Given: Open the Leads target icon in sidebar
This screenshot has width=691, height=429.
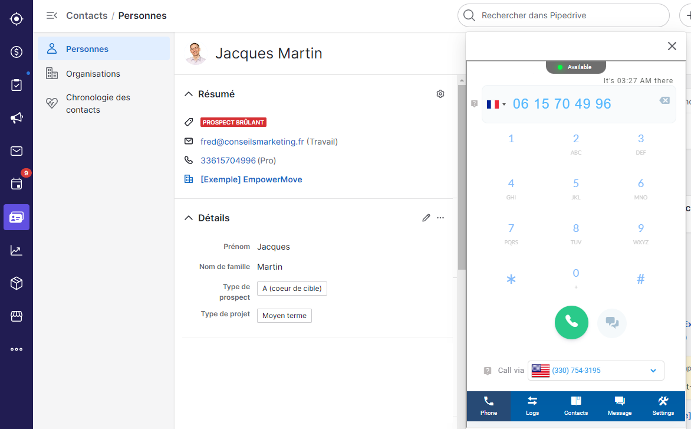Looking at the screenshot, I should 17,19.
